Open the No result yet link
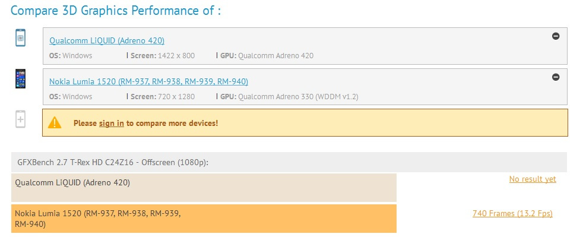Screen dimensions: 583x237 pos(533,179)
